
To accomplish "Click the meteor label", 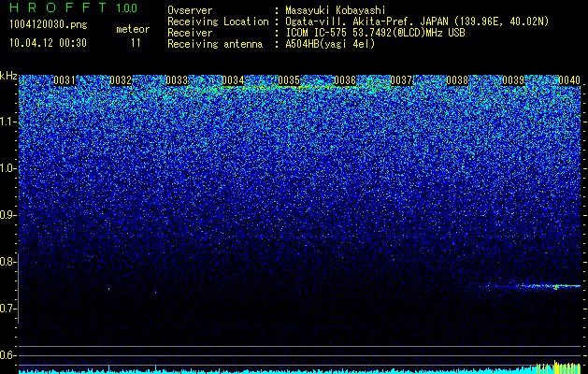I will (133, 29).
